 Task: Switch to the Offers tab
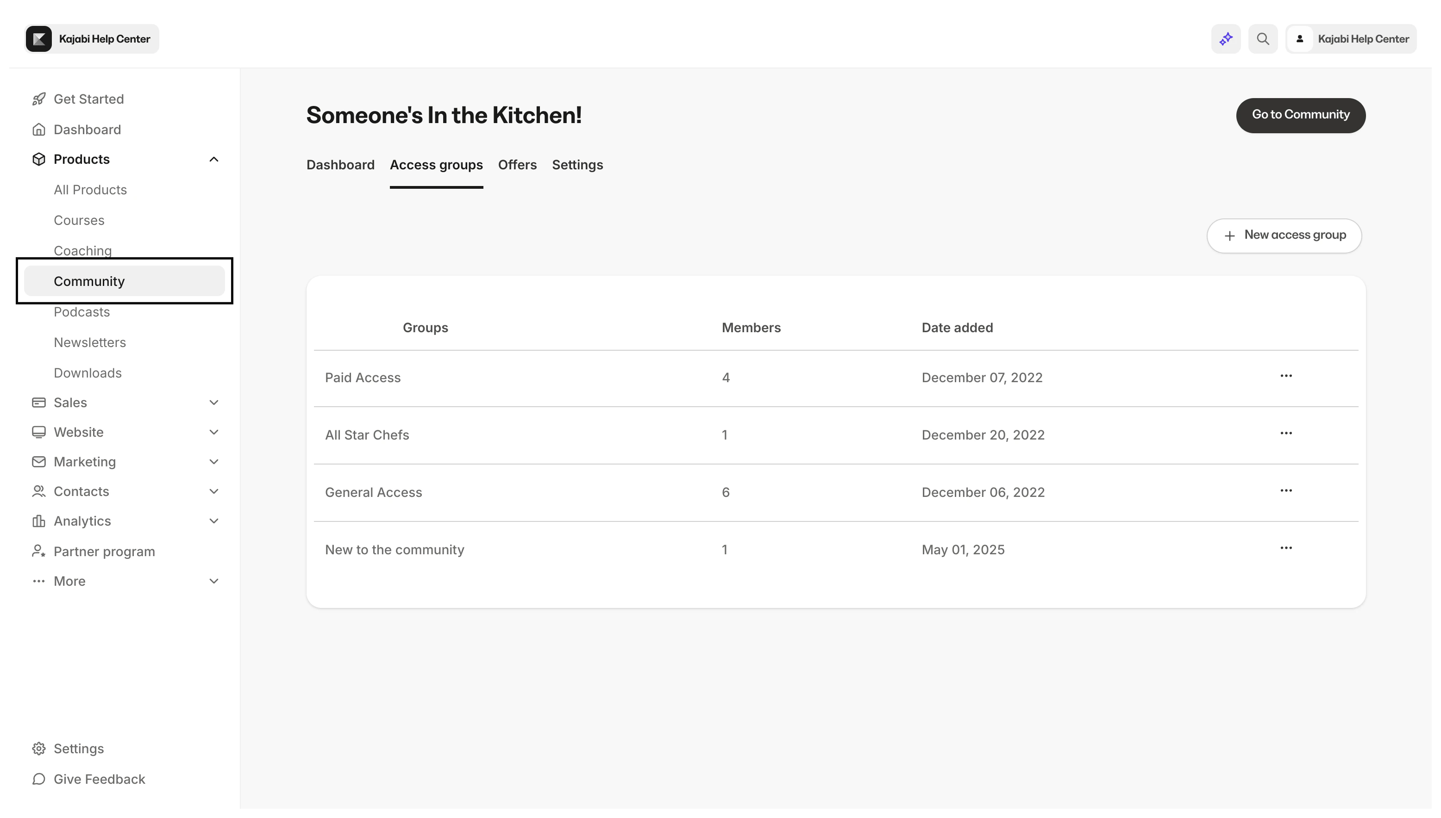[x=517, y=165]
